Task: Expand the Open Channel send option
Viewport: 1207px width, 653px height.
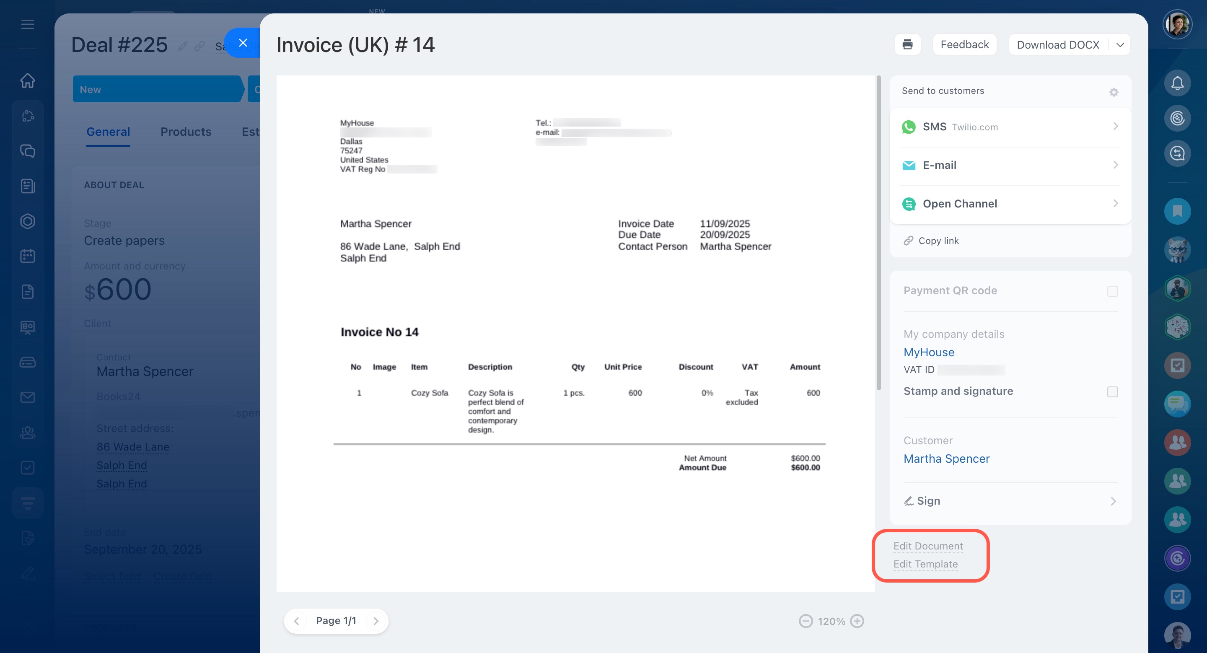Action: click(x=1010, y=204)
